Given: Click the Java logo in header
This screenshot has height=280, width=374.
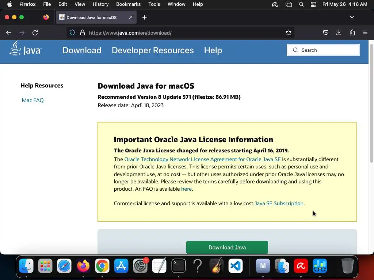Looking at the screenshot, I should (x=26, y=48).
